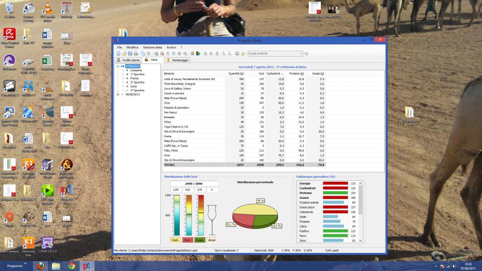Open Google Chrome from the taskbar
The width and height of the screenshot is (482, 271).
[71, 266]
